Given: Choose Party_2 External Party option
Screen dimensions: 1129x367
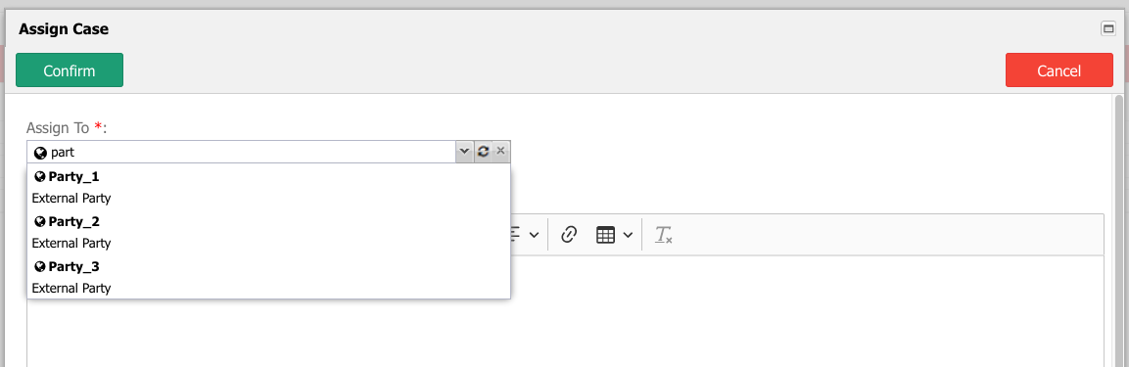Looking at the screenshot, I should (268, 232).
